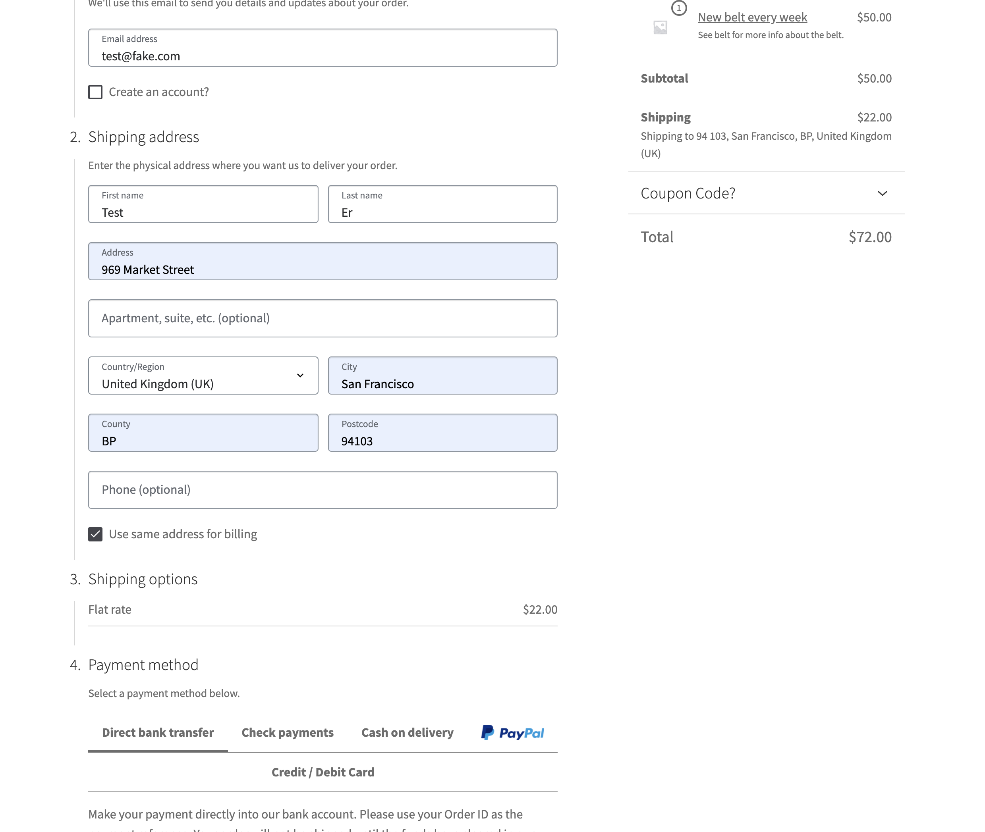The width and height of the screenshot is (985, 832).
Task: Uncheck Use same address for billing
Action: (95, 534)
